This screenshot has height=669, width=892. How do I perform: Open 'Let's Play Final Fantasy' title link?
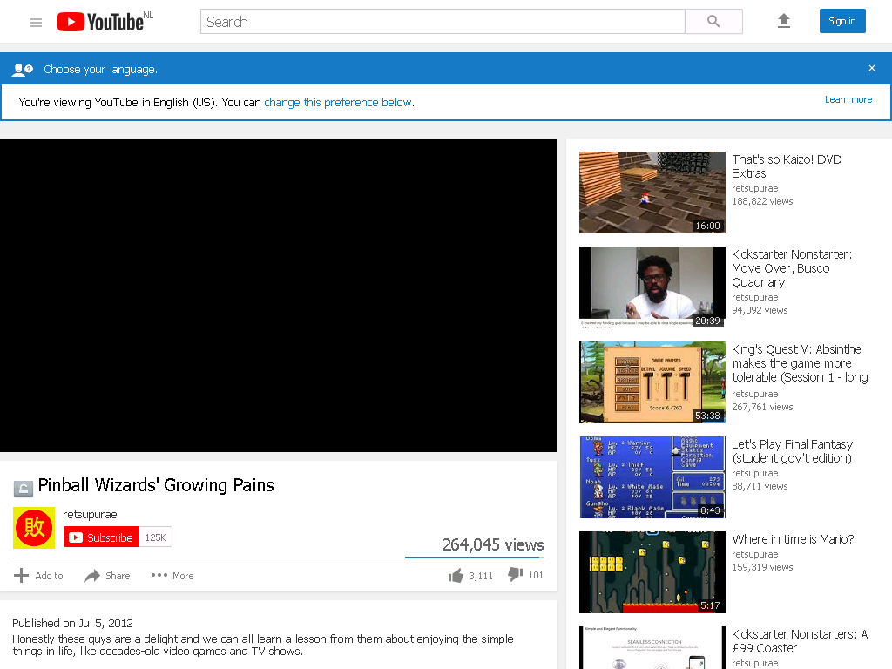(x=793, y=451)
